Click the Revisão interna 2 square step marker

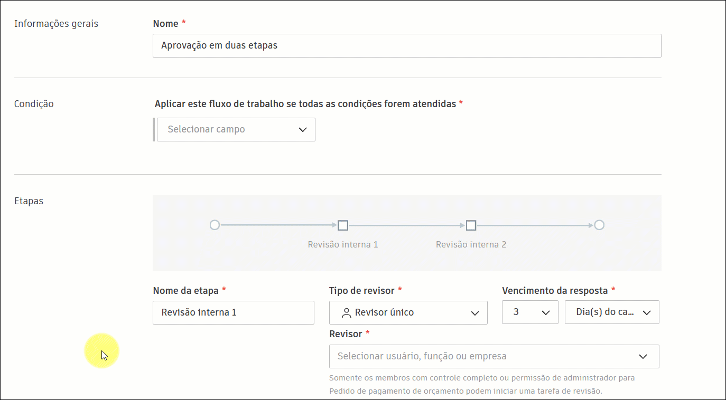[471, 225]
